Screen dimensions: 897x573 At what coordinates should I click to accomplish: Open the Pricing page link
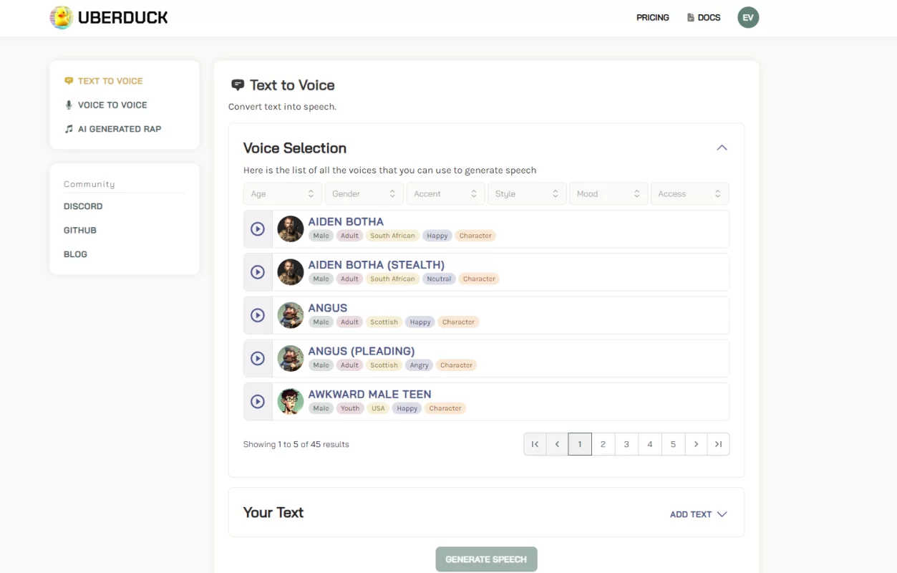[x=652, y=18]
